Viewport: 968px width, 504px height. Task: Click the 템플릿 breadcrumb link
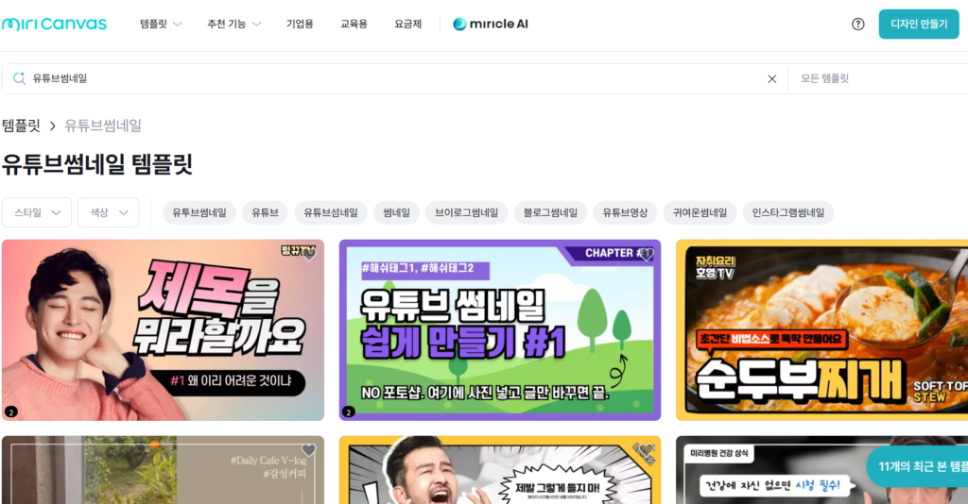click(x=21, y=126)
